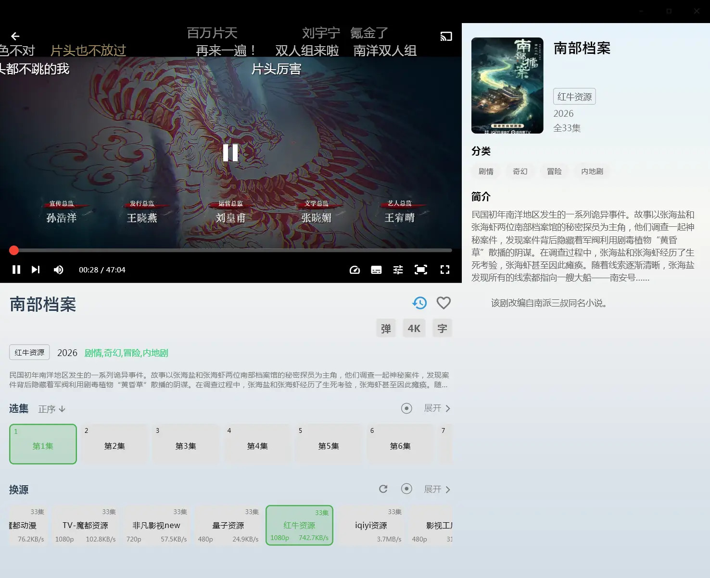The width and height of the screenshot is (710, 578).
Task: Select the 奇幻 category chip
Action: point(520,172)
